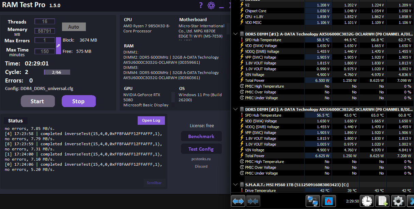Collapse the DDR5 DIMM [#1] sensor group

[235, 34]
